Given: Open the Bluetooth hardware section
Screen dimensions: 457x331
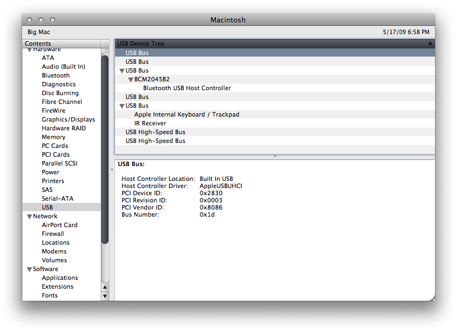Looking at the screenshot, I should pos(56,75).
